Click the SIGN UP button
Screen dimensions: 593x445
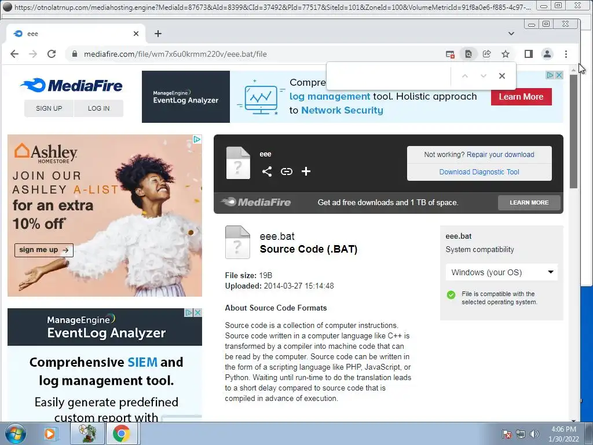tap(49, 108)
